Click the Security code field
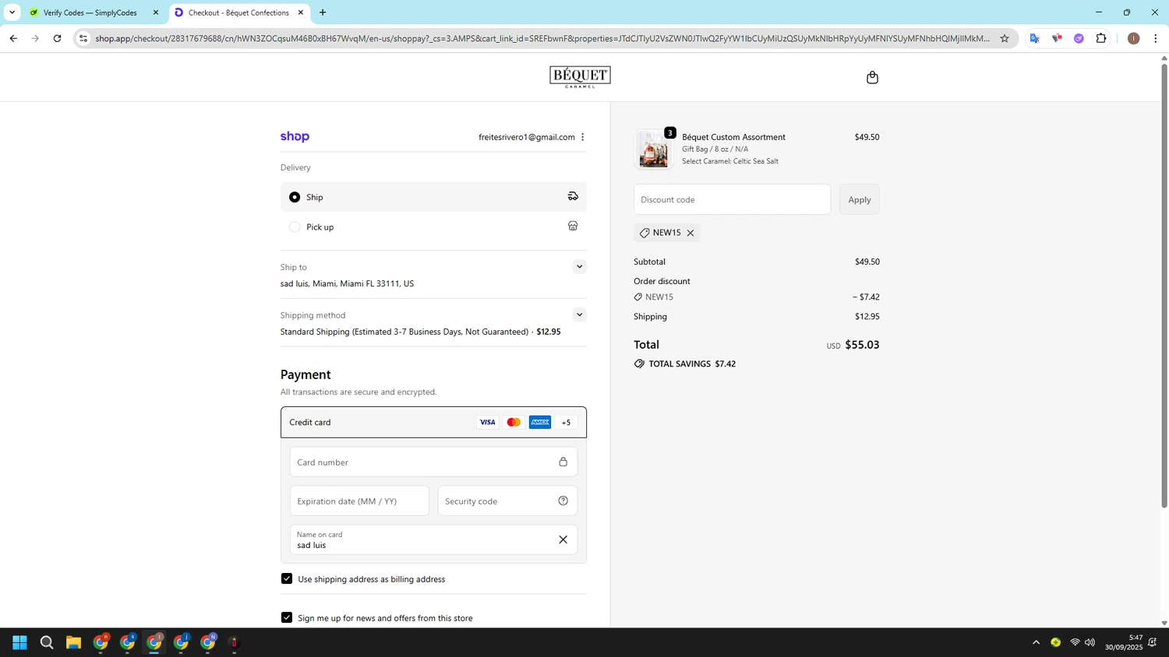 [507, 501]
